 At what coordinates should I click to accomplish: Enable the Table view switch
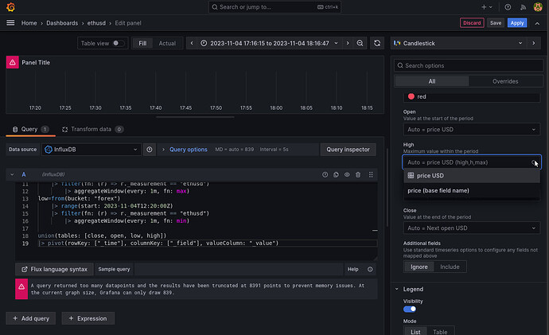118,43
